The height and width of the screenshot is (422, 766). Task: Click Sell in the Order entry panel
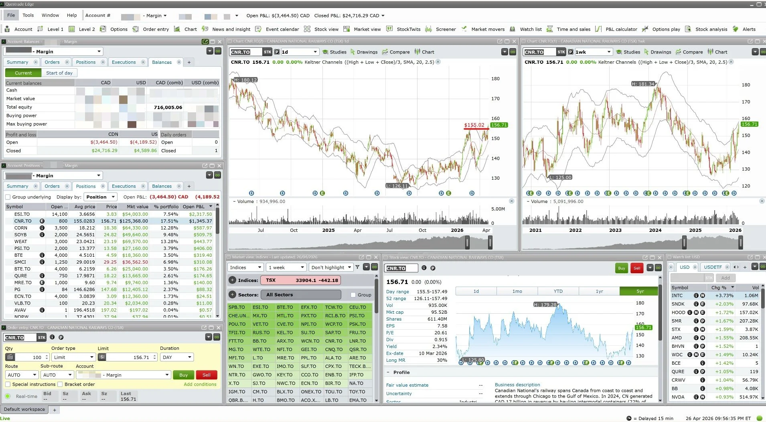206,375
